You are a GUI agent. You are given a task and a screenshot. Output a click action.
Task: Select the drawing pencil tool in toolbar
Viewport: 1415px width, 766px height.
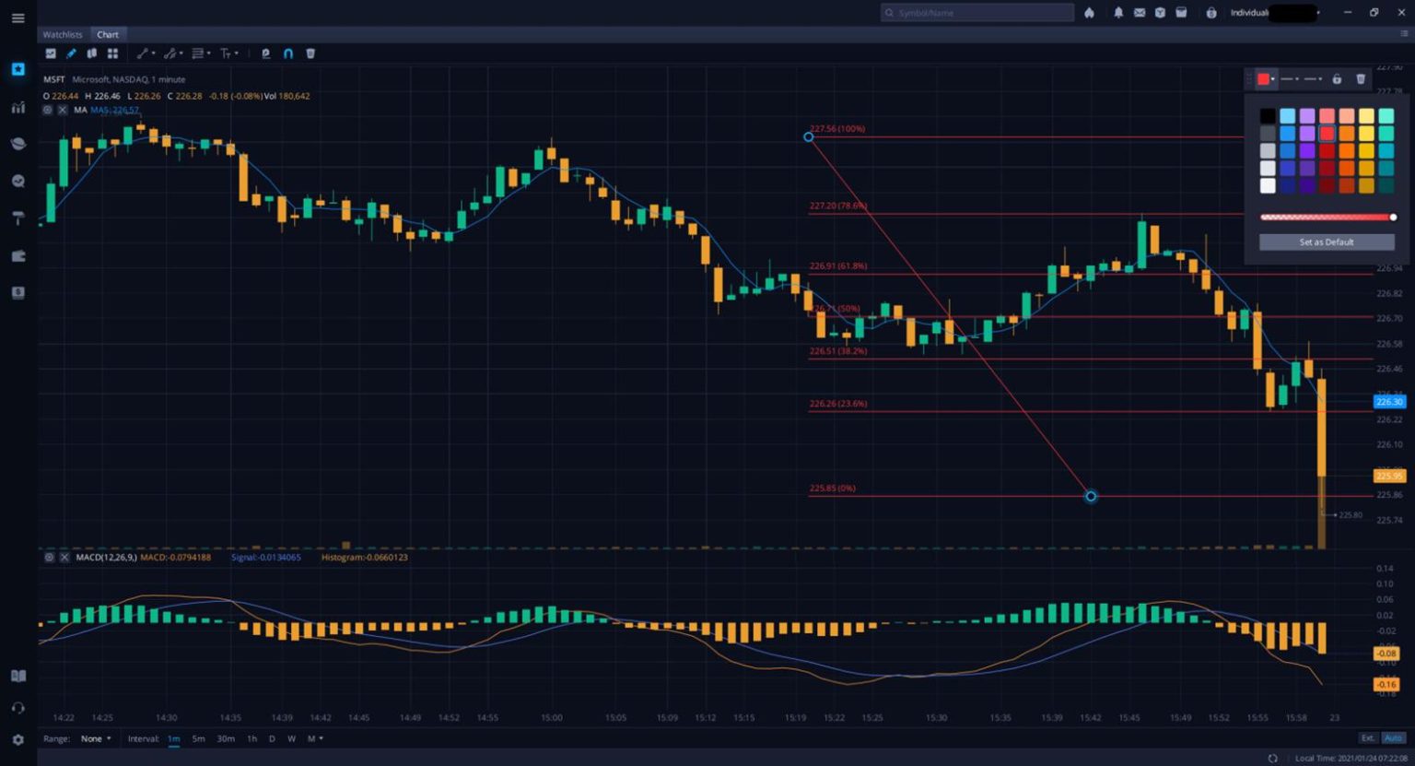click(71, 53)
